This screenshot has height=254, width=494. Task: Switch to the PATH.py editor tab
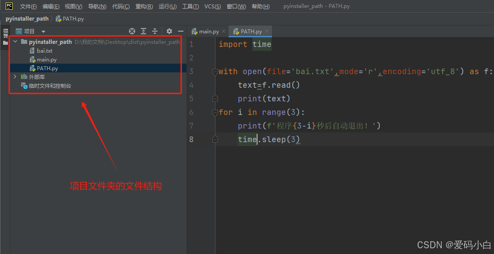pos(251,32)
